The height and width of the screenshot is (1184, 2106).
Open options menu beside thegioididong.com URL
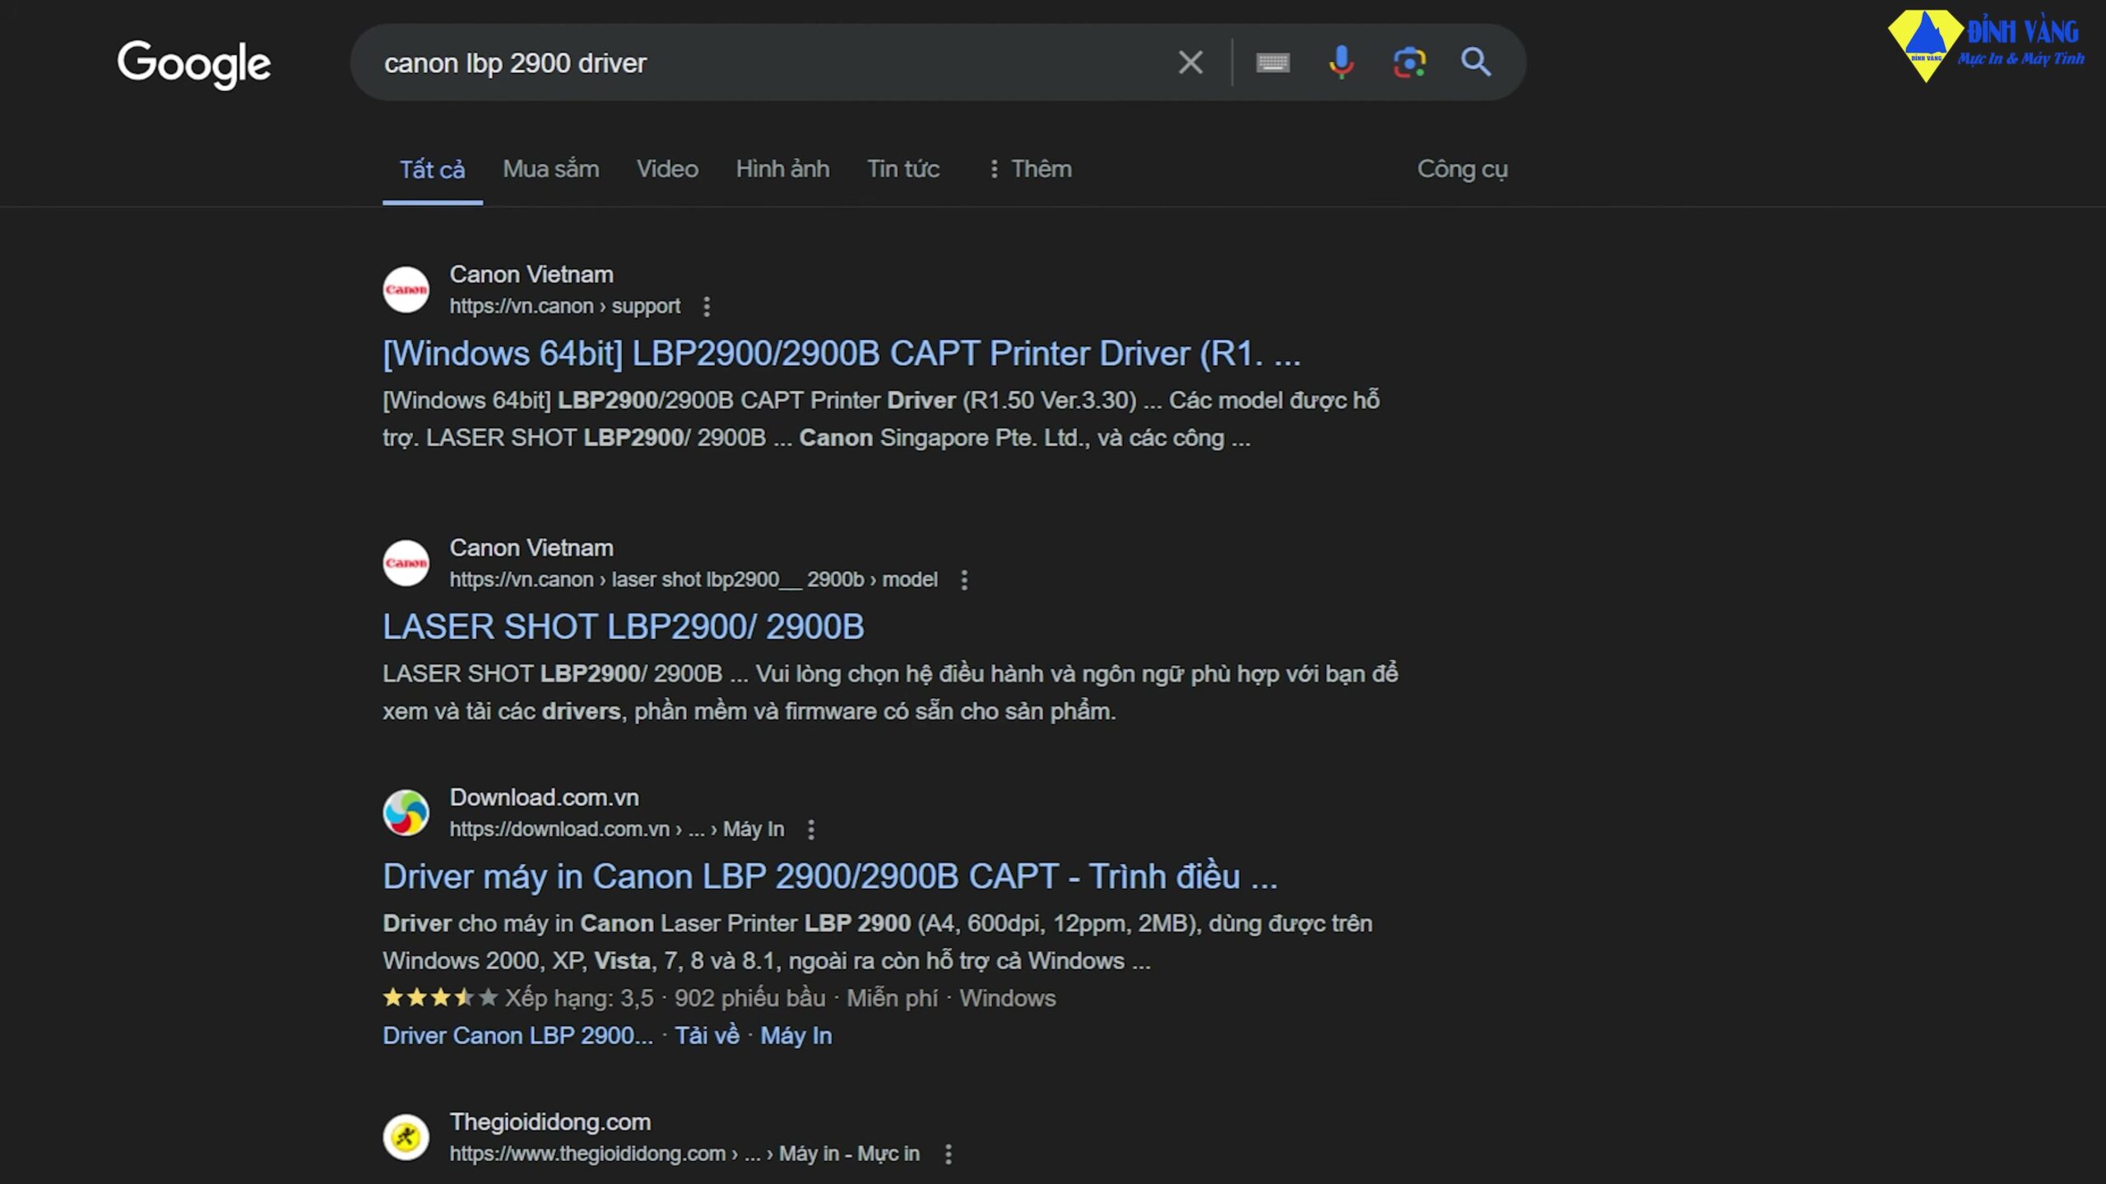point(949,1154)
